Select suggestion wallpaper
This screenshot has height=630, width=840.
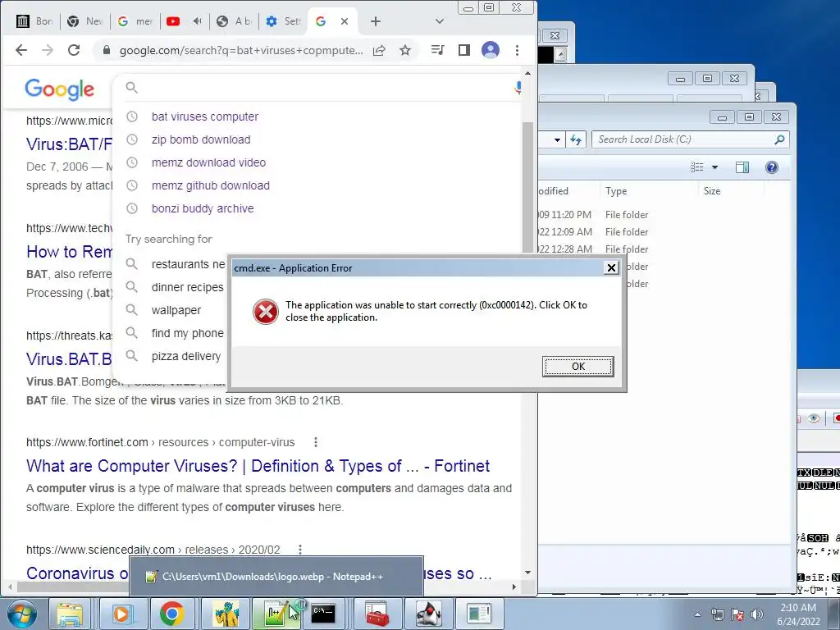click(176, 311)
